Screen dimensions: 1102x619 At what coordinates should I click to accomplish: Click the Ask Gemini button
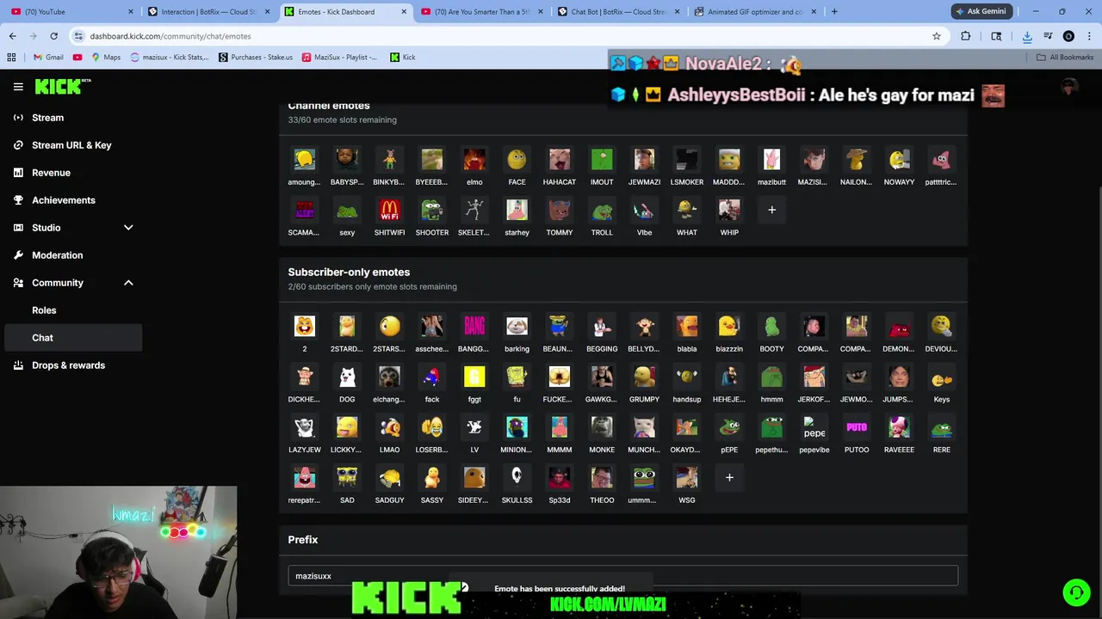981,11
